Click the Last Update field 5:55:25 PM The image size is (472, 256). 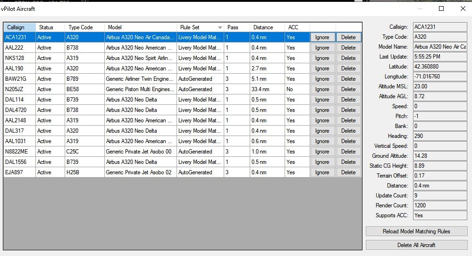(x=440, y=57)
